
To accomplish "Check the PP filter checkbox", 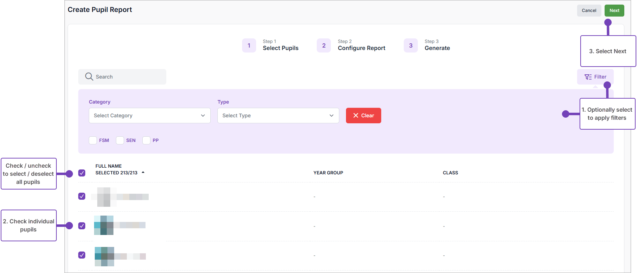I will click(x=146, y=140).
